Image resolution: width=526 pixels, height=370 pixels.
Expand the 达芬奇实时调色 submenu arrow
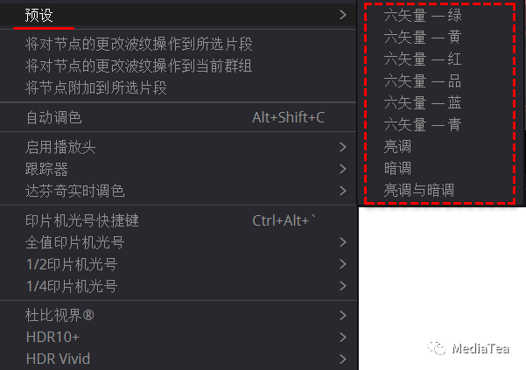pyautogui.click(x=342, y=191)
